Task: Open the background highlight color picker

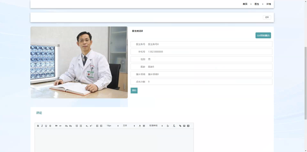Action: click(144, 126)
